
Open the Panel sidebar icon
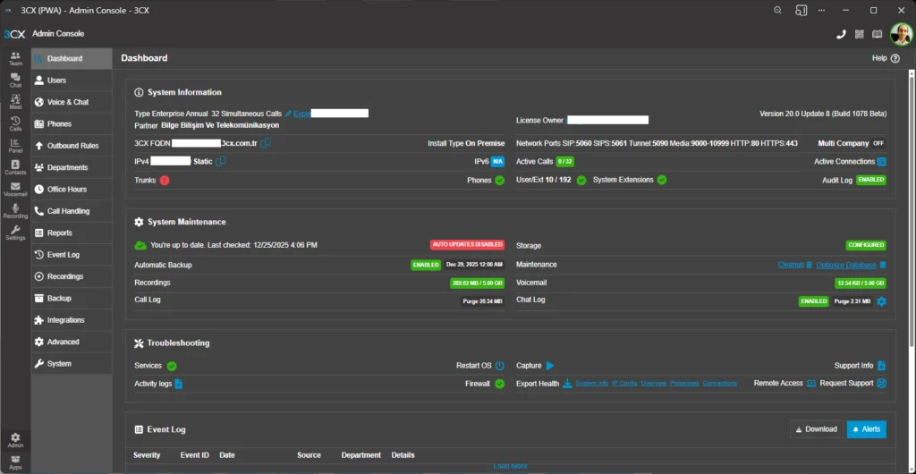tap(15, 146)
